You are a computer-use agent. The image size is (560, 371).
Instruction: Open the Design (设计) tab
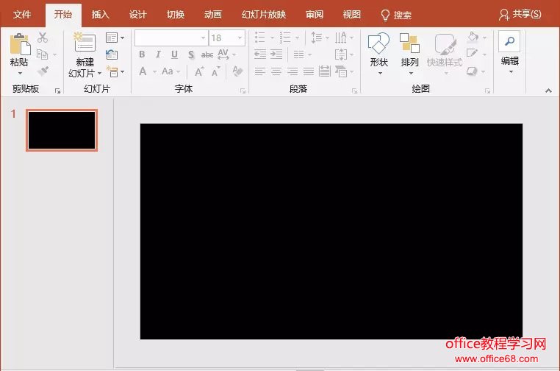tap(137, 15)
